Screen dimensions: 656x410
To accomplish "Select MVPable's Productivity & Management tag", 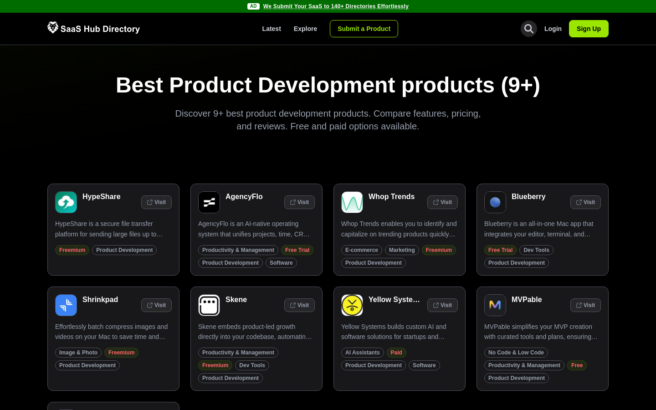I will point(524,365).
